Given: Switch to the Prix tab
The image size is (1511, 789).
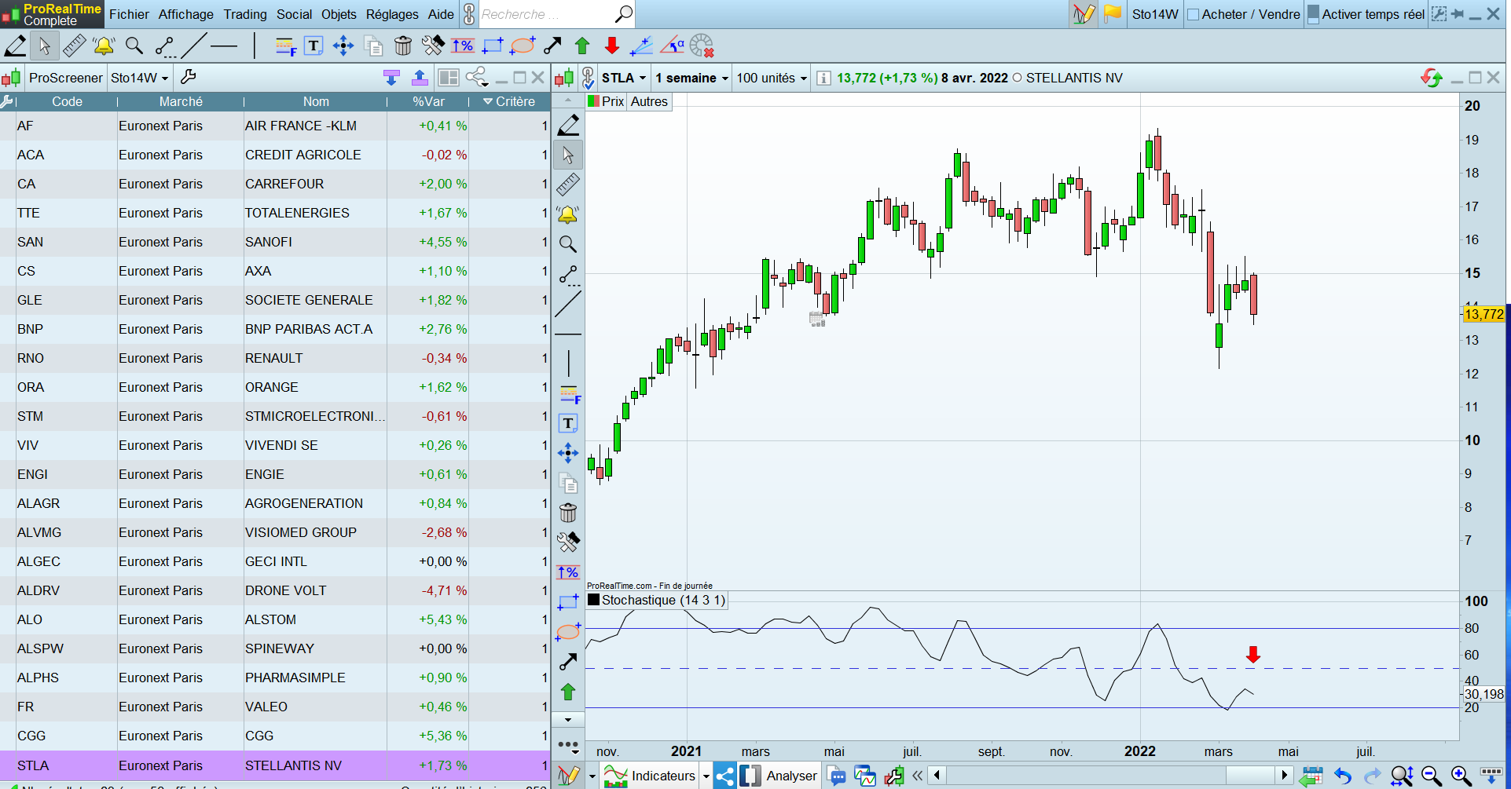Looking at the screenshot, I should [606, 101].
